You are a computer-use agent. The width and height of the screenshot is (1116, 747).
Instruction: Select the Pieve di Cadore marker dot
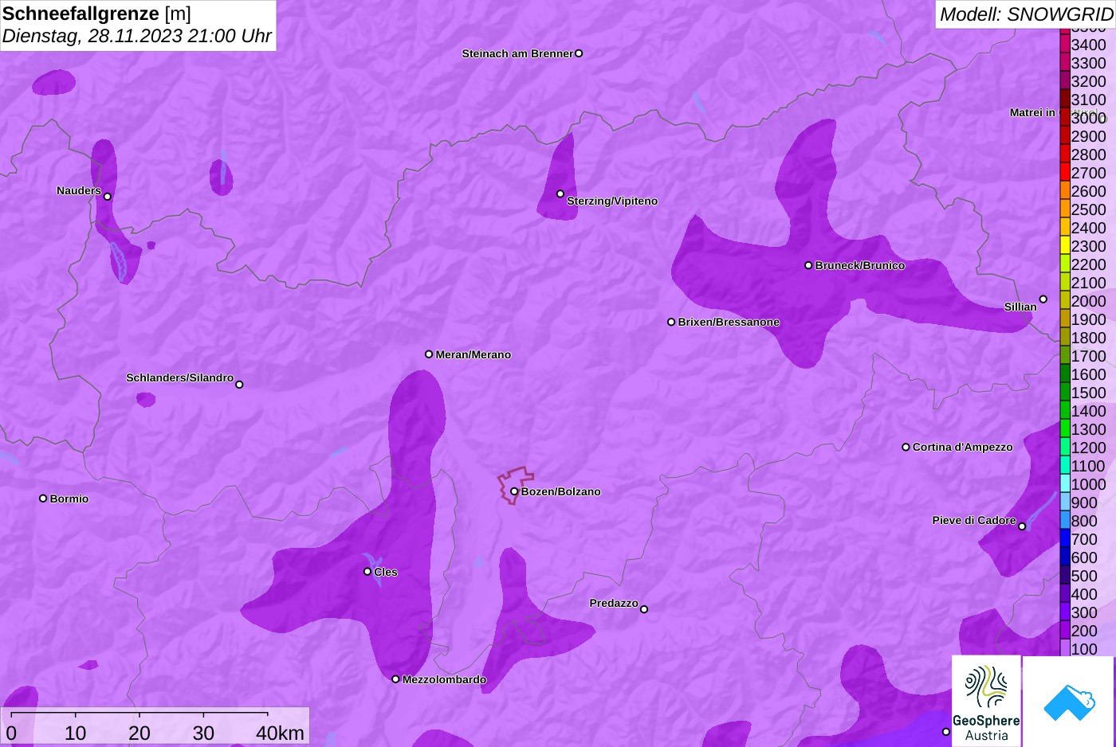pos(1022,526)
